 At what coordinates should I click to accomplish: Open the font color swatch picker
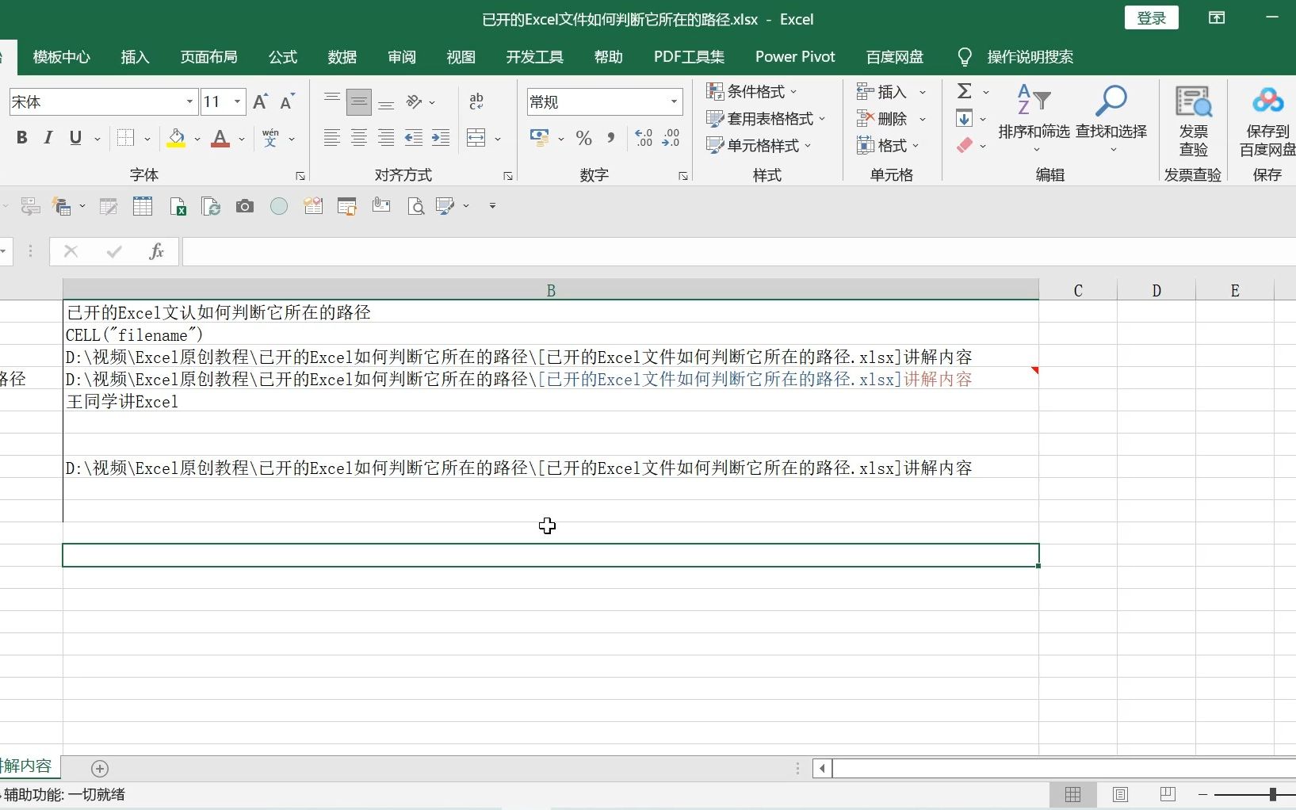240,139
